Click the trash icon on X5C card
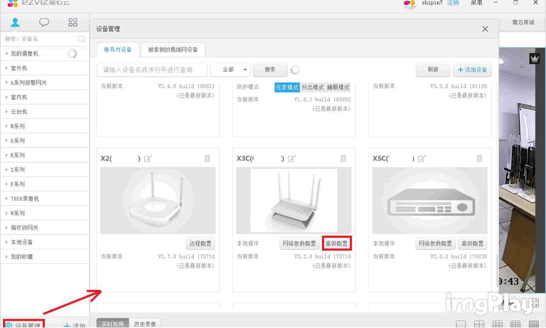Viewport: 546px width, 328px height. click(x=479, y=158)
